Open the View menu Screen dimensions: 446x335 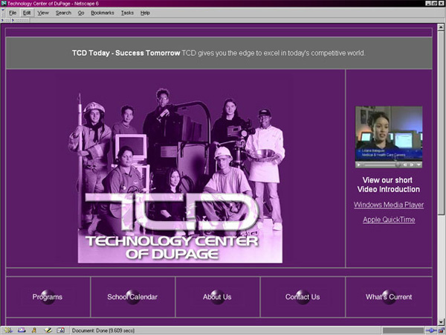(x=43, y=13)
